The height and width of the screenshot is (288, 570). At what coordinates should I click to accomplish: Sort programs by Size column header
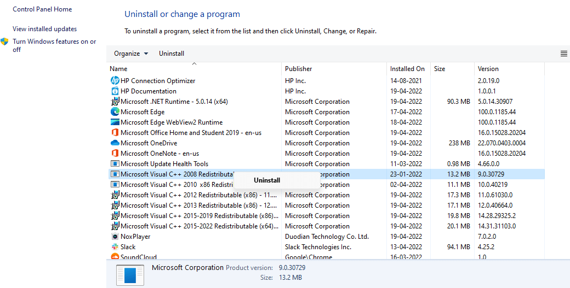click(x=440, y=69)
